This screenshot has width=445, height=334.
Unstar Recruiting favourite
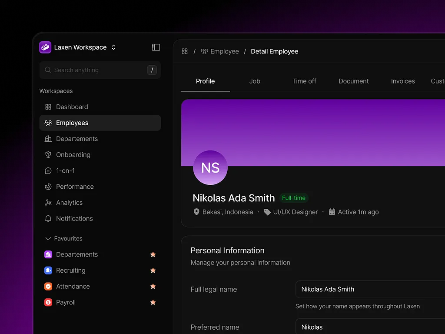153,271
